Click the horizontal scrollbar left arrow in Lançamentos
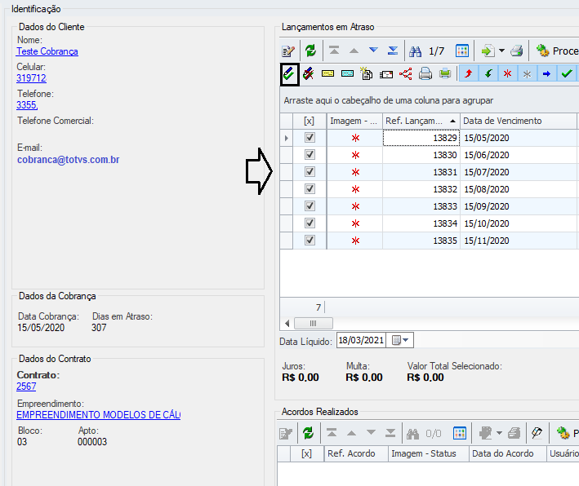This screenshot has height=486, width=579. coord(287,324)
